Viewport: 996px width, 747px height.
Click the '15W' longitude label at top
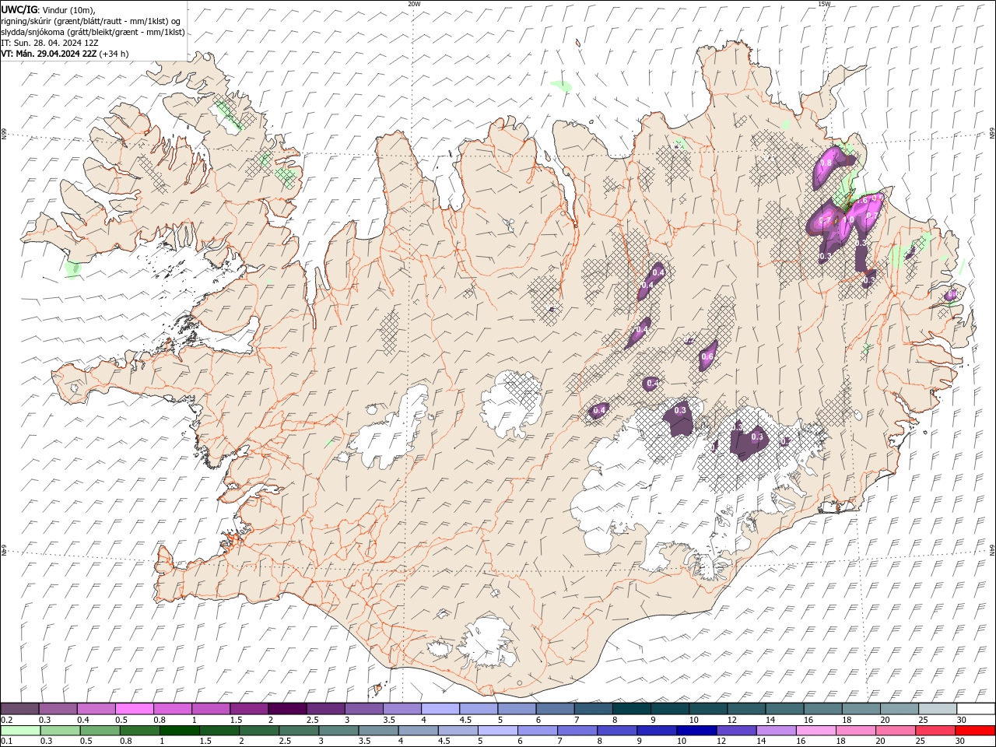(824, 4)
